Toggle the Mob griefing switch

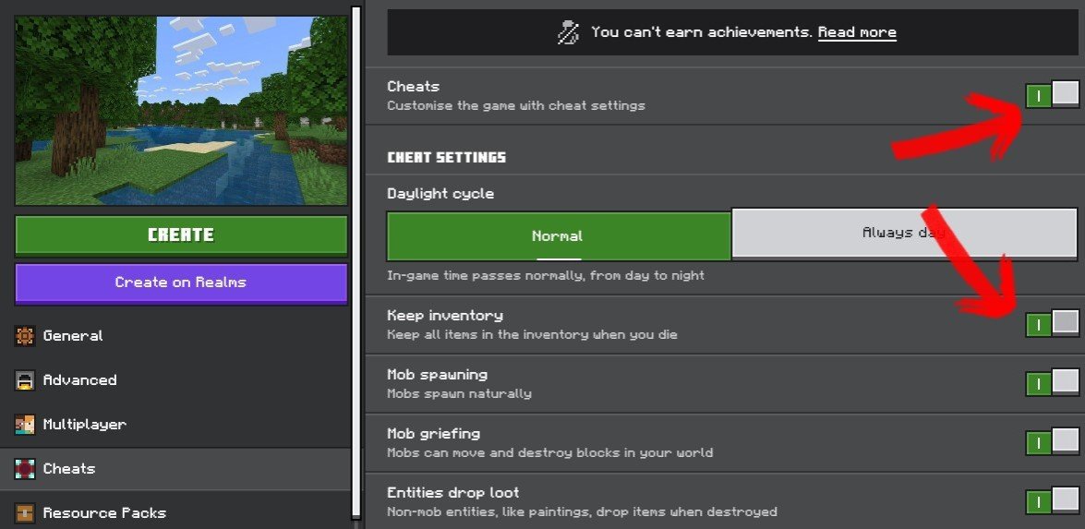(1053, 442)
